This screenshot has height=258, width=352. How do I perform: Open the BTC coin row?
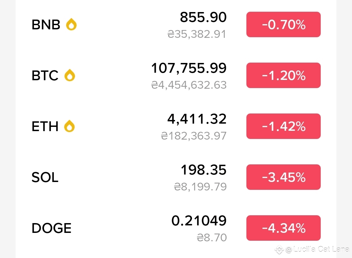click(x=176, y=75)
